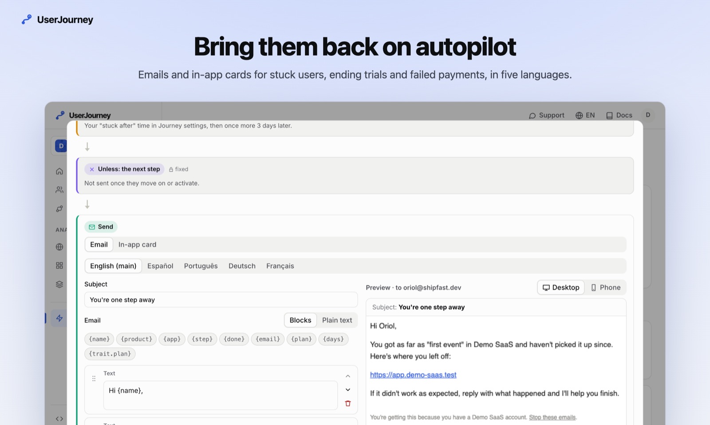Click the Subject field 'You're one step away'
This screenshot has width=710, height=425.
point(221,300)
